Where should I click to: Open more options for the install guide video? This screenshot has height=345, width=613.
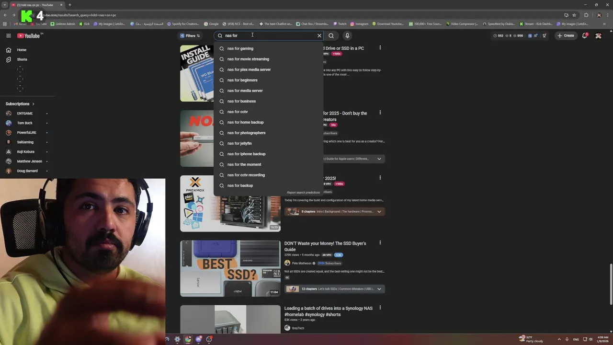[x=380, y=47]
